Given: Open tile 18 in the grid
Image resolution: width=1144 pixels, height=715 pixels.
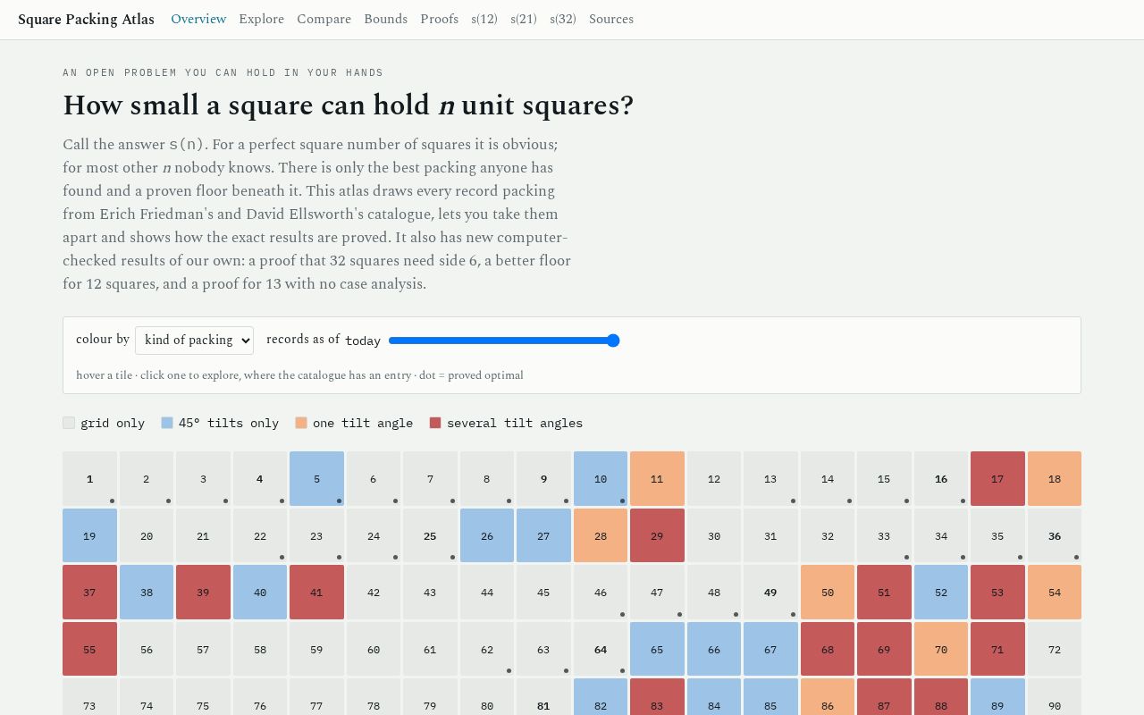Looking at the screenshot, I should point(1055,479).
